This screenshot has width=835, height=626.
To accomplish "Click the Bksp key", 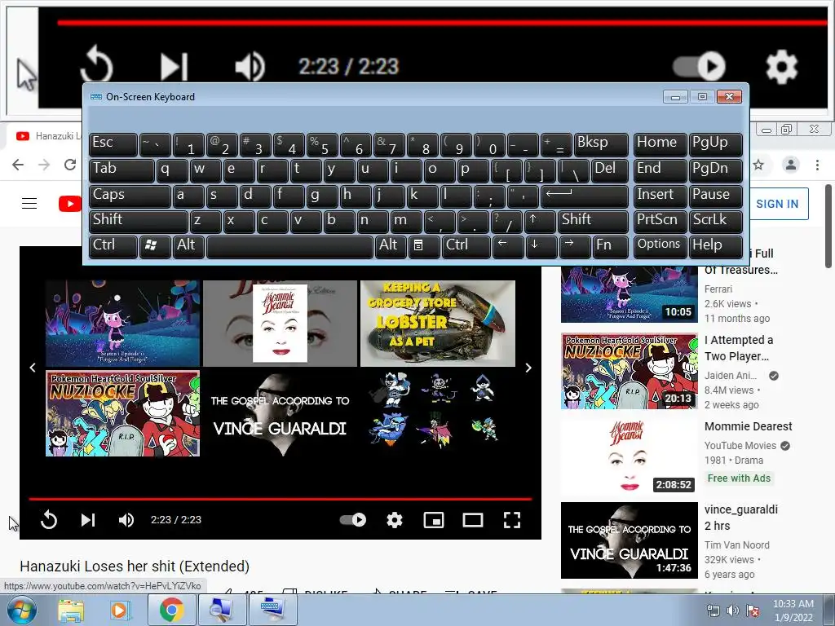I will pos(601,143).
